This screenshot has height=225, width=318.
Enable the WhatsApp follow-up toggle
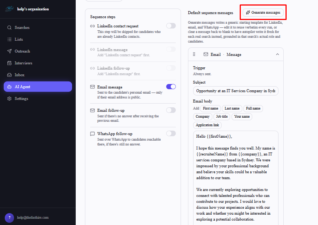pos(171,134)
